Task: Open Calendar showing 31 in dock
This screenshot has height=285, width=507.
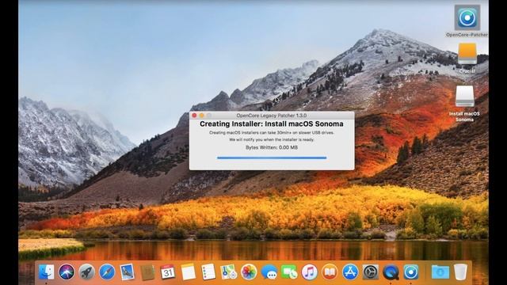Action: point(168,272)
